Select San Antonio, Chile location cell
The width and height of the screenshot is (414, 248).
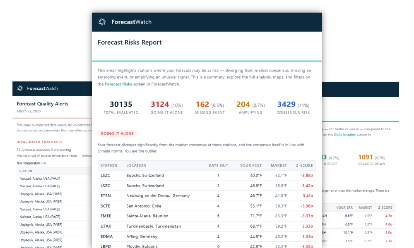[144, 206]
